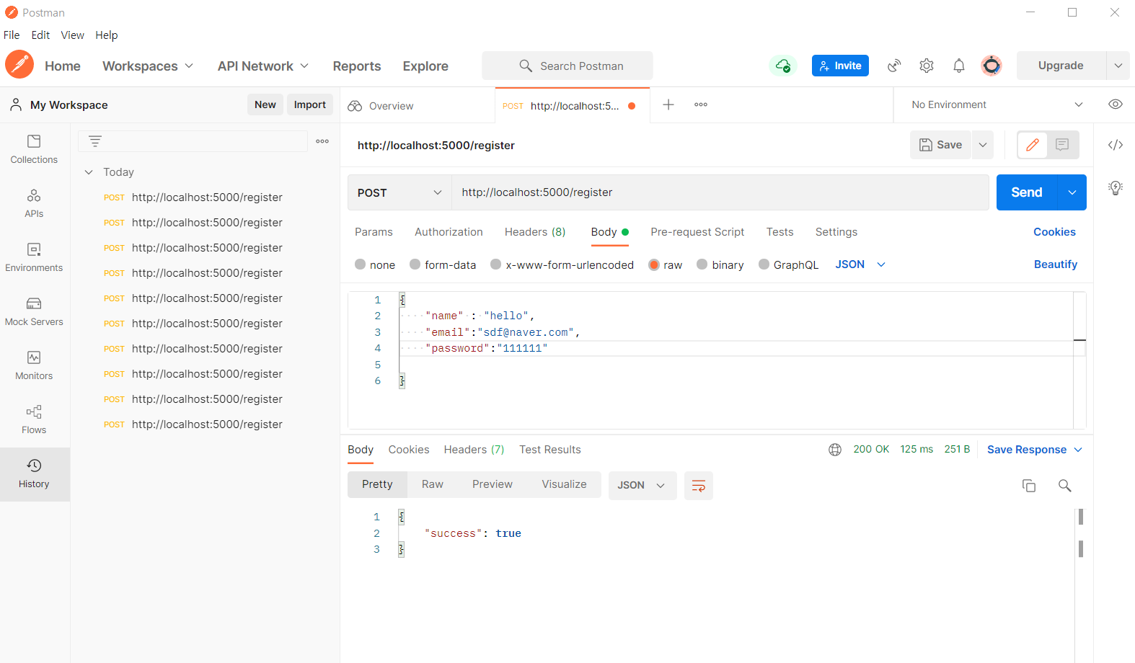The width and height of the screenshot is (1135, 663).
Task: Click the Send button
Action: pyautogui.click(x=1027, y=192)
